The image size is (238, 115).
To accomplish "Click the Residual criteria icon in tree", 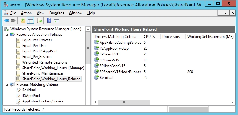I will (x=18, y=90).
